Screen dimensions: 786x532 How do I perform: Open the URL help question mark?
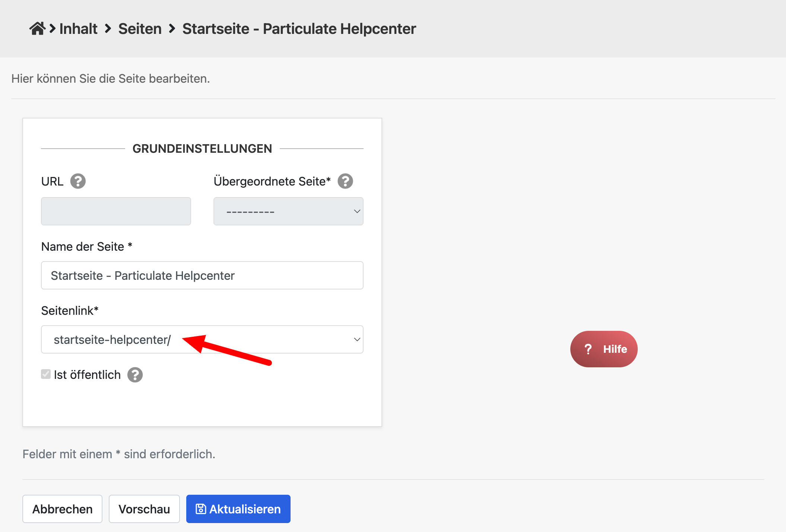tap(78, 181)
